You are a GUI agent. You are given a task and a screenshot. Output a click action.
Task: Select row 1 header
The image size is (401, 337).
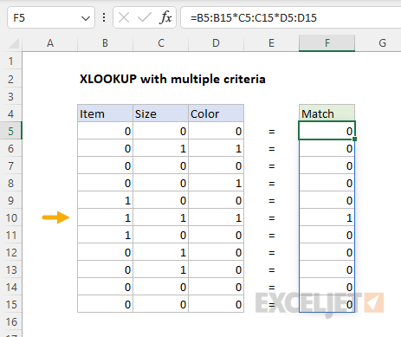11,61
